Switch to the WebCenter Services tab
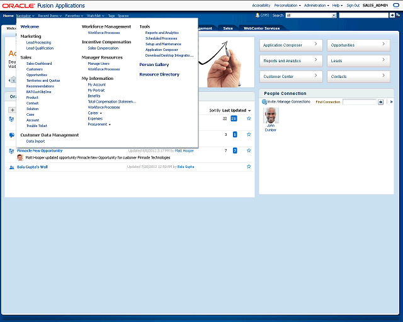 click(261, 28)
